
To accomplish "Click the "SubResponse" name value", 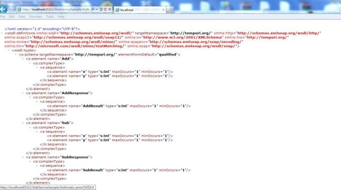I will tap(75, 157).
